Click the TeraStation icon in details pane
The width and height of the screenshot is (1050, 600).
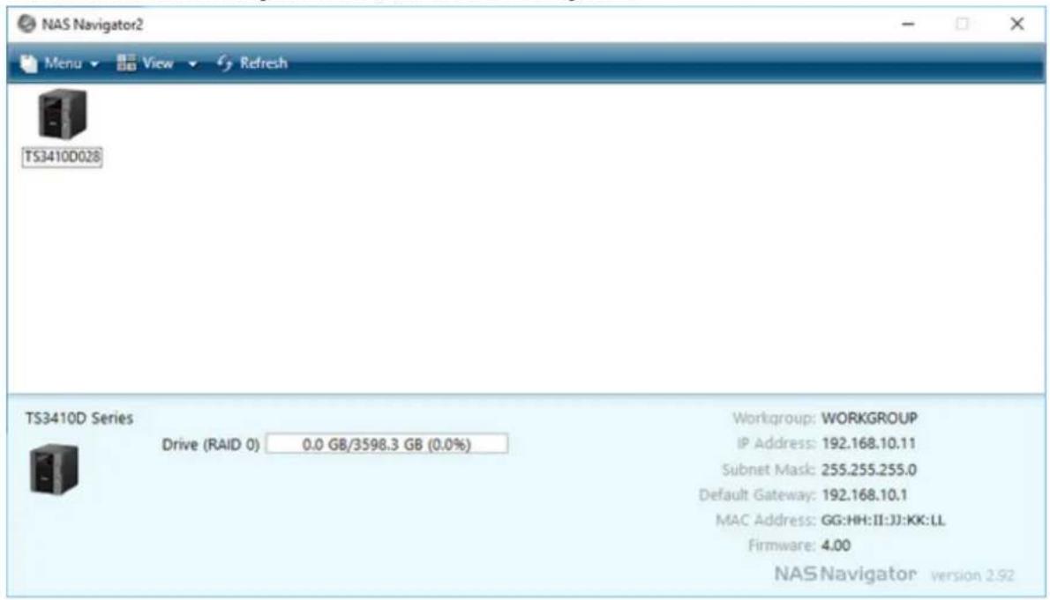[x=54, y=469]
